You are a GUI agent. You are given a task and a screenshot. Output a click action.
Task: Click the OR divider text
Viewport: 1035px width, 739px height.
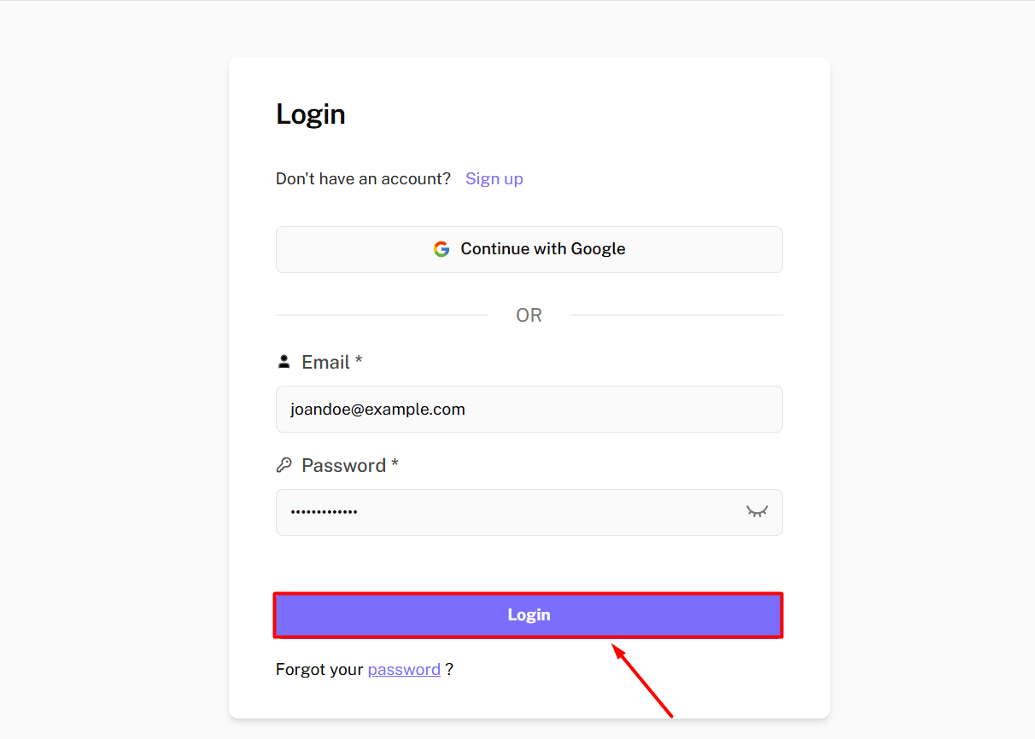529,316
